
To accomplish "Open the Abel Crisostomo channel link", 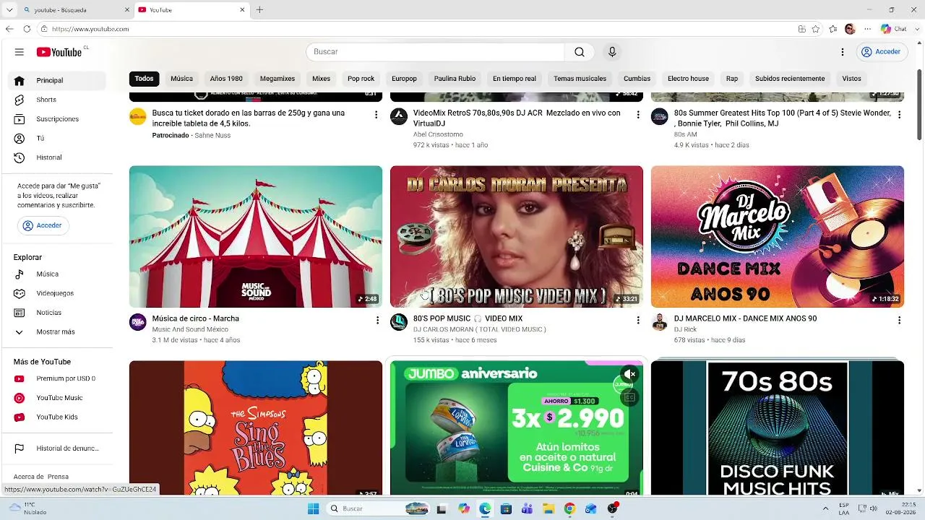I will (x=438, y=134).
